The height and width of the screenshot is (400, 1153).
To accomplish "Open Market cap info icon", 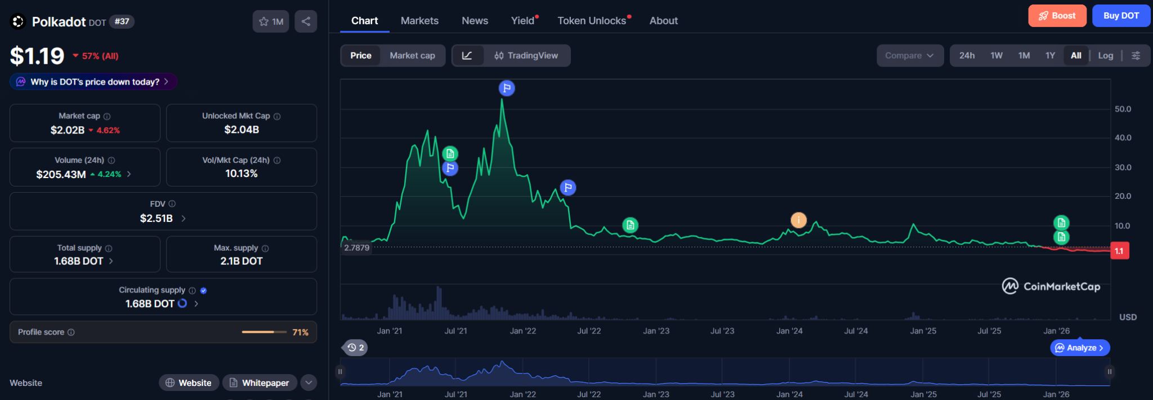I will point(107,117).
